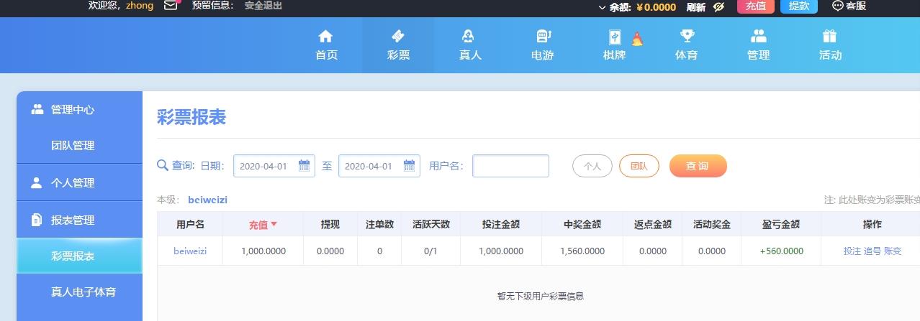Click the hot flame badge

pyautogui.click(x=636, y=39)
